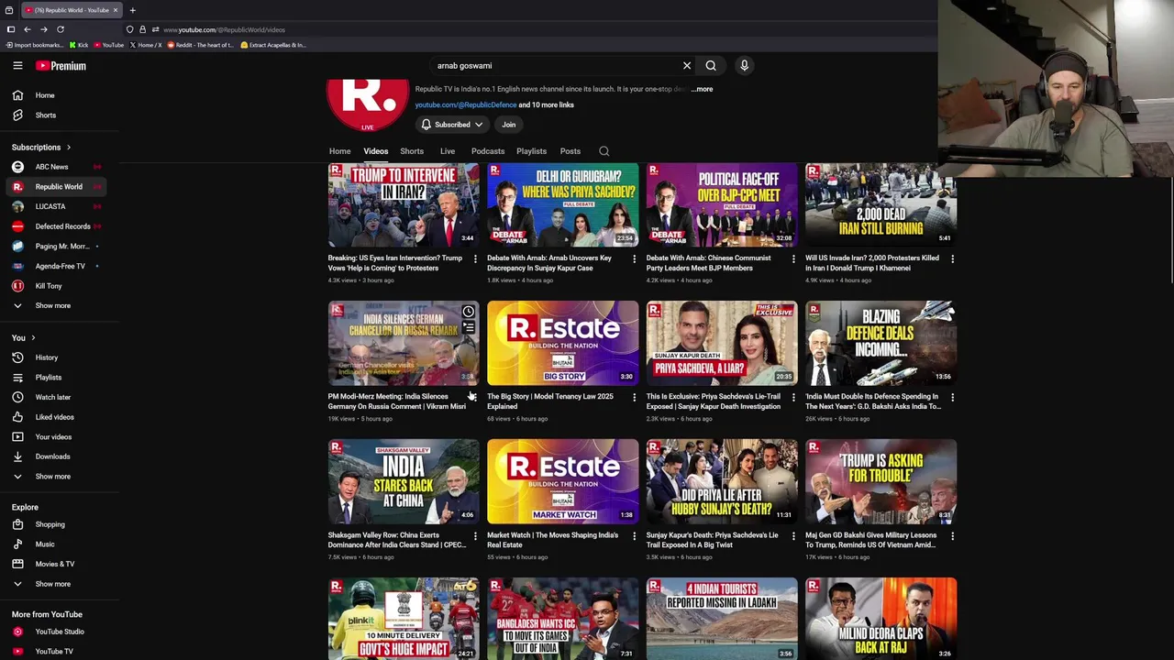Open the Reddit bookmark in bookmarks bar
The height and width of the screenshot is (660, 1174).
pos(201,45)
